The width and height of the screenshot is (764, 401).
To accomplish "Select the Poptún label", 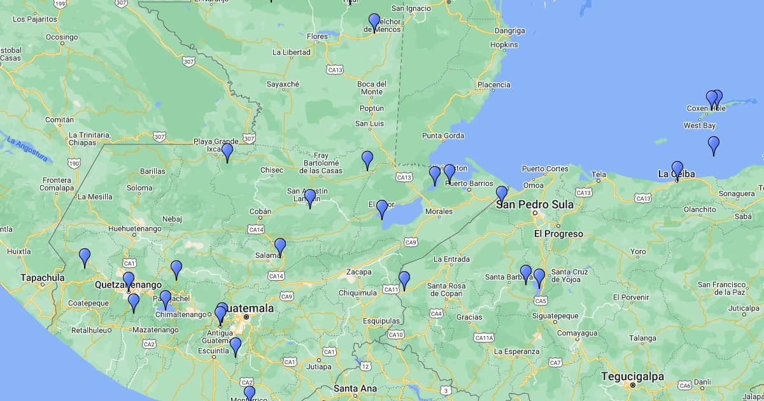I will click(372, 108).
